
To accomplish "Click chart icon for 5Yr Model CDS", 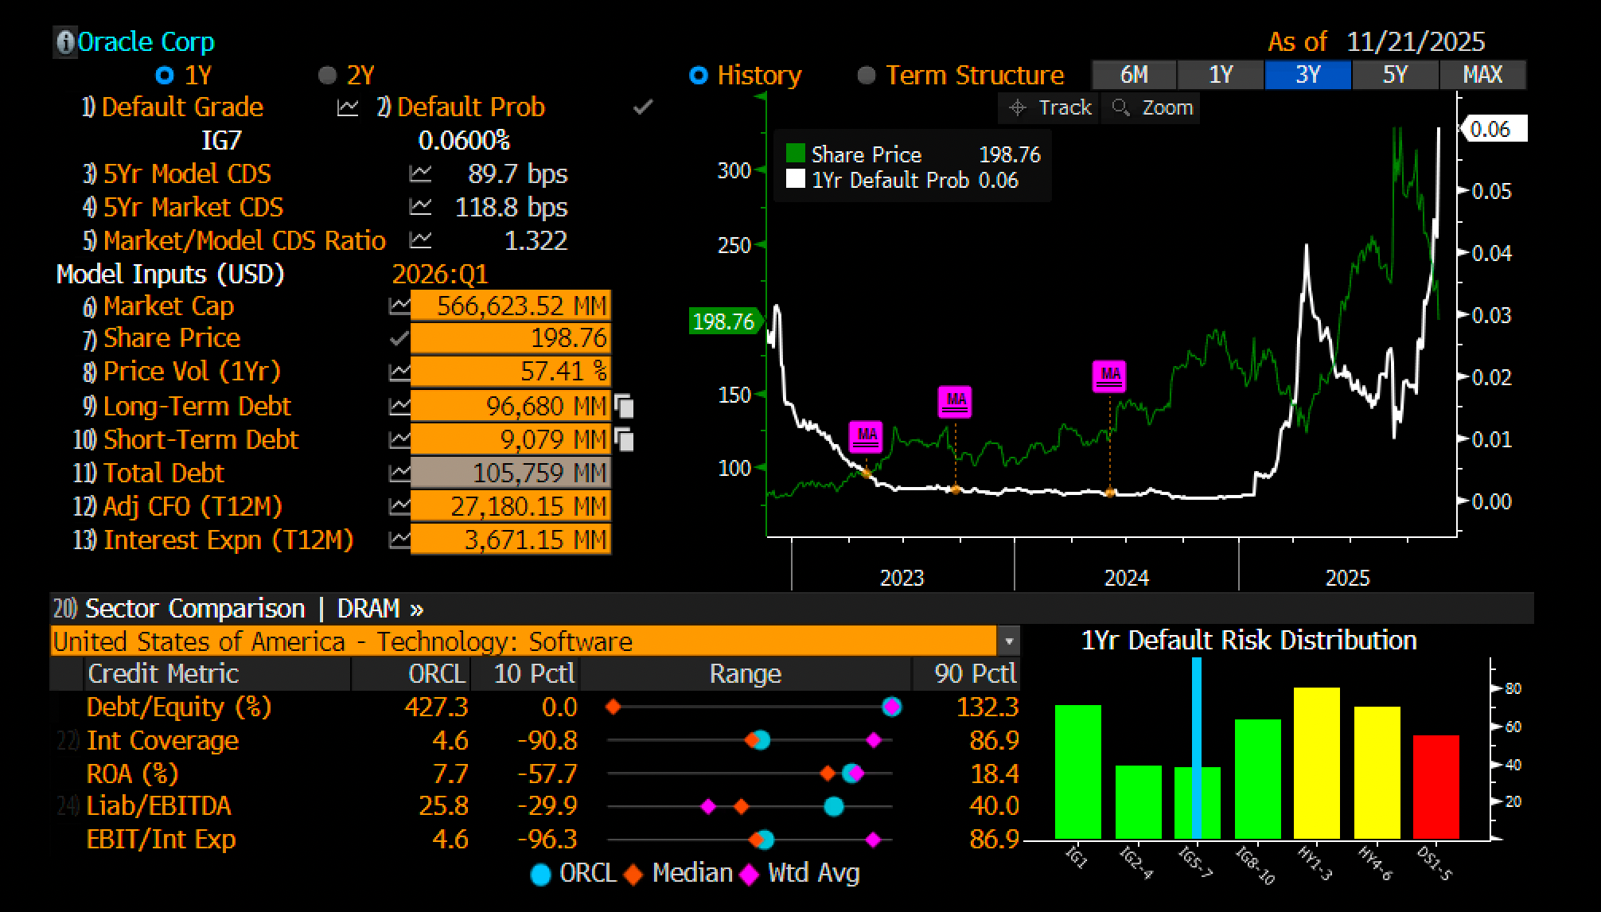I will click(420, 173).
